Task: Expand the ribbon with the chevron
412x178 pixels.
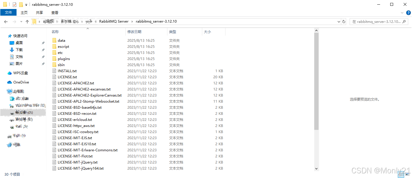Action: (x=402, y=13)
